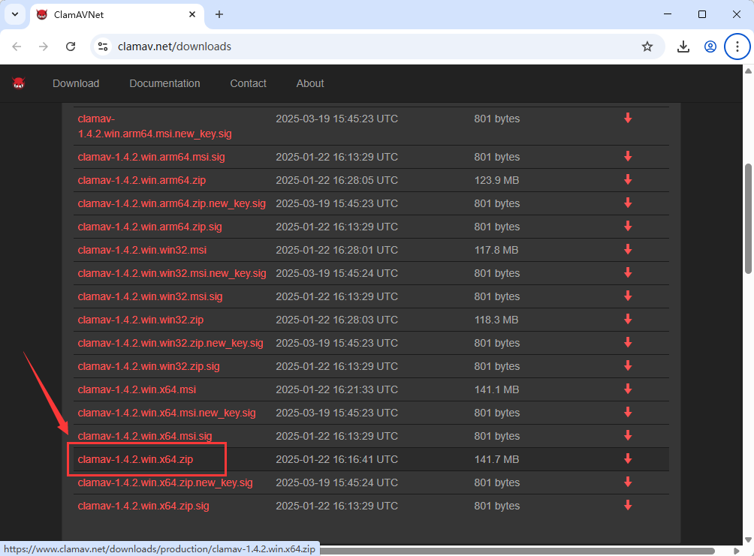This screenshot has height=556, width=754.
Task: Open the clamav-1.4.2.win.win32.msi file link
Action: pyautogui.click(x=143, y=250)
